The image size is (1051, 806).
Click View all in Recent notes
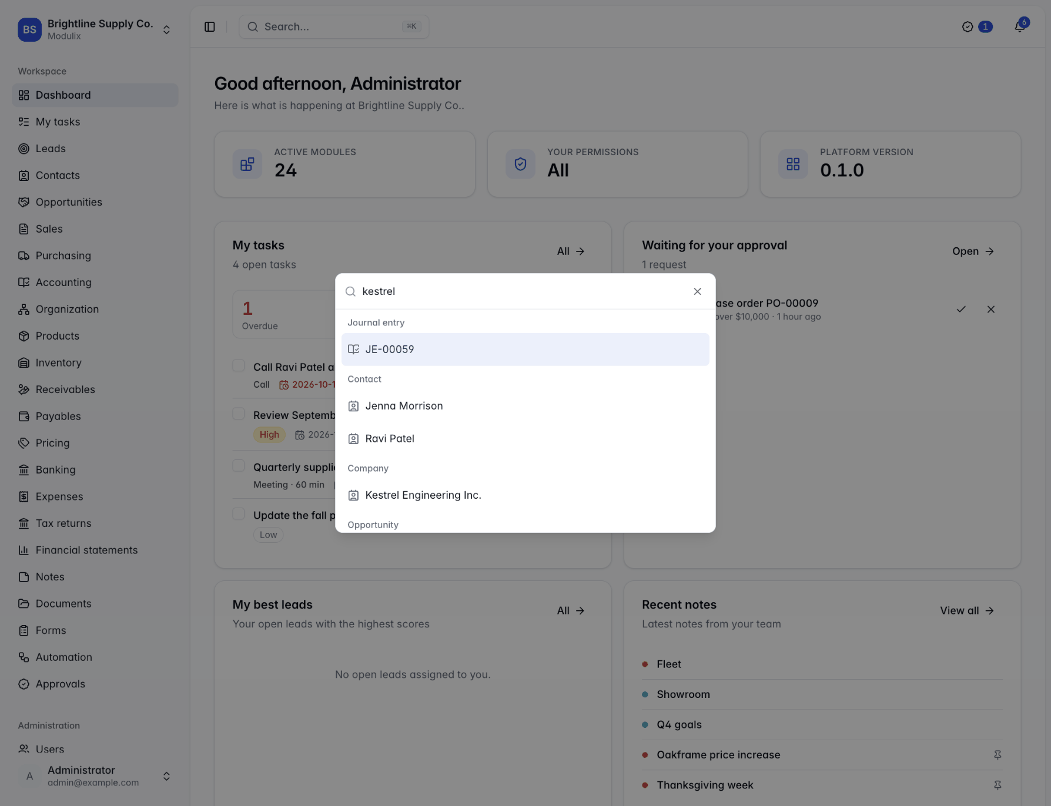[967, 611]
